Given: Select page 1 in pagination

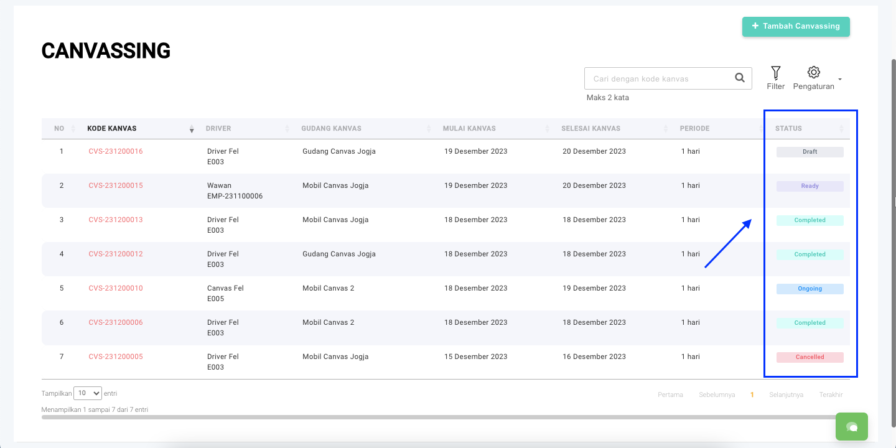Looking at the screenshot, I should (752, 394).
